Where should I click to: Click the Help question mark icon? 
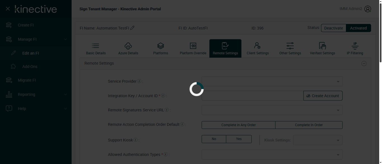tap(9, 109)
